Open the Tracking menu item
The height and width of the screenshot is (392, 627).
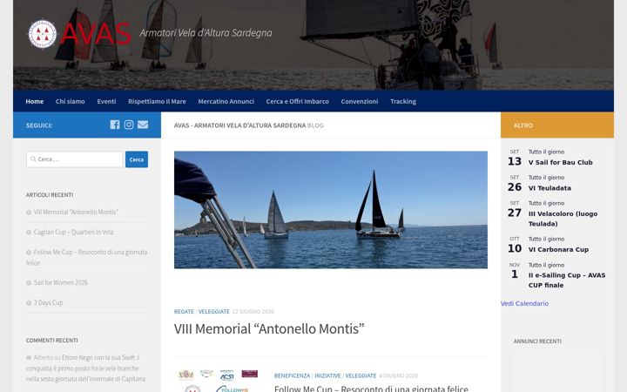point(403,101)
